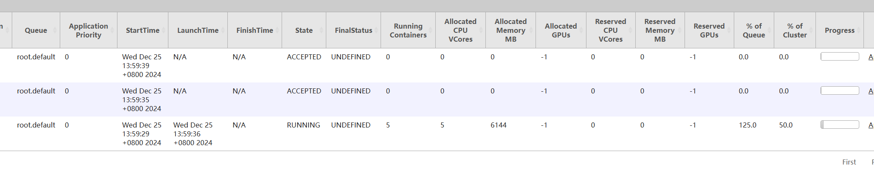Click the Running Containers sort arrows
This screenshot has width=874, height=170.
431,30
